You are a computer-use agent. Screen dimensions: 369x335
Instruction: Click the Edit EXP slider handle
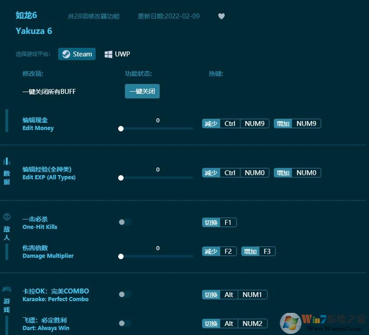121,178
